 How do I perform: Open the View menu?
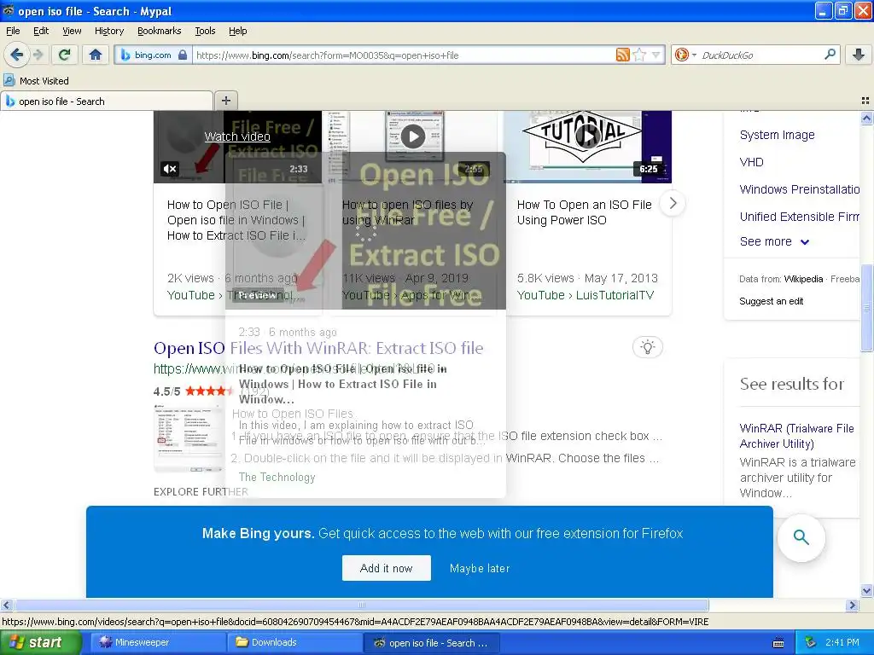[72, 31]
